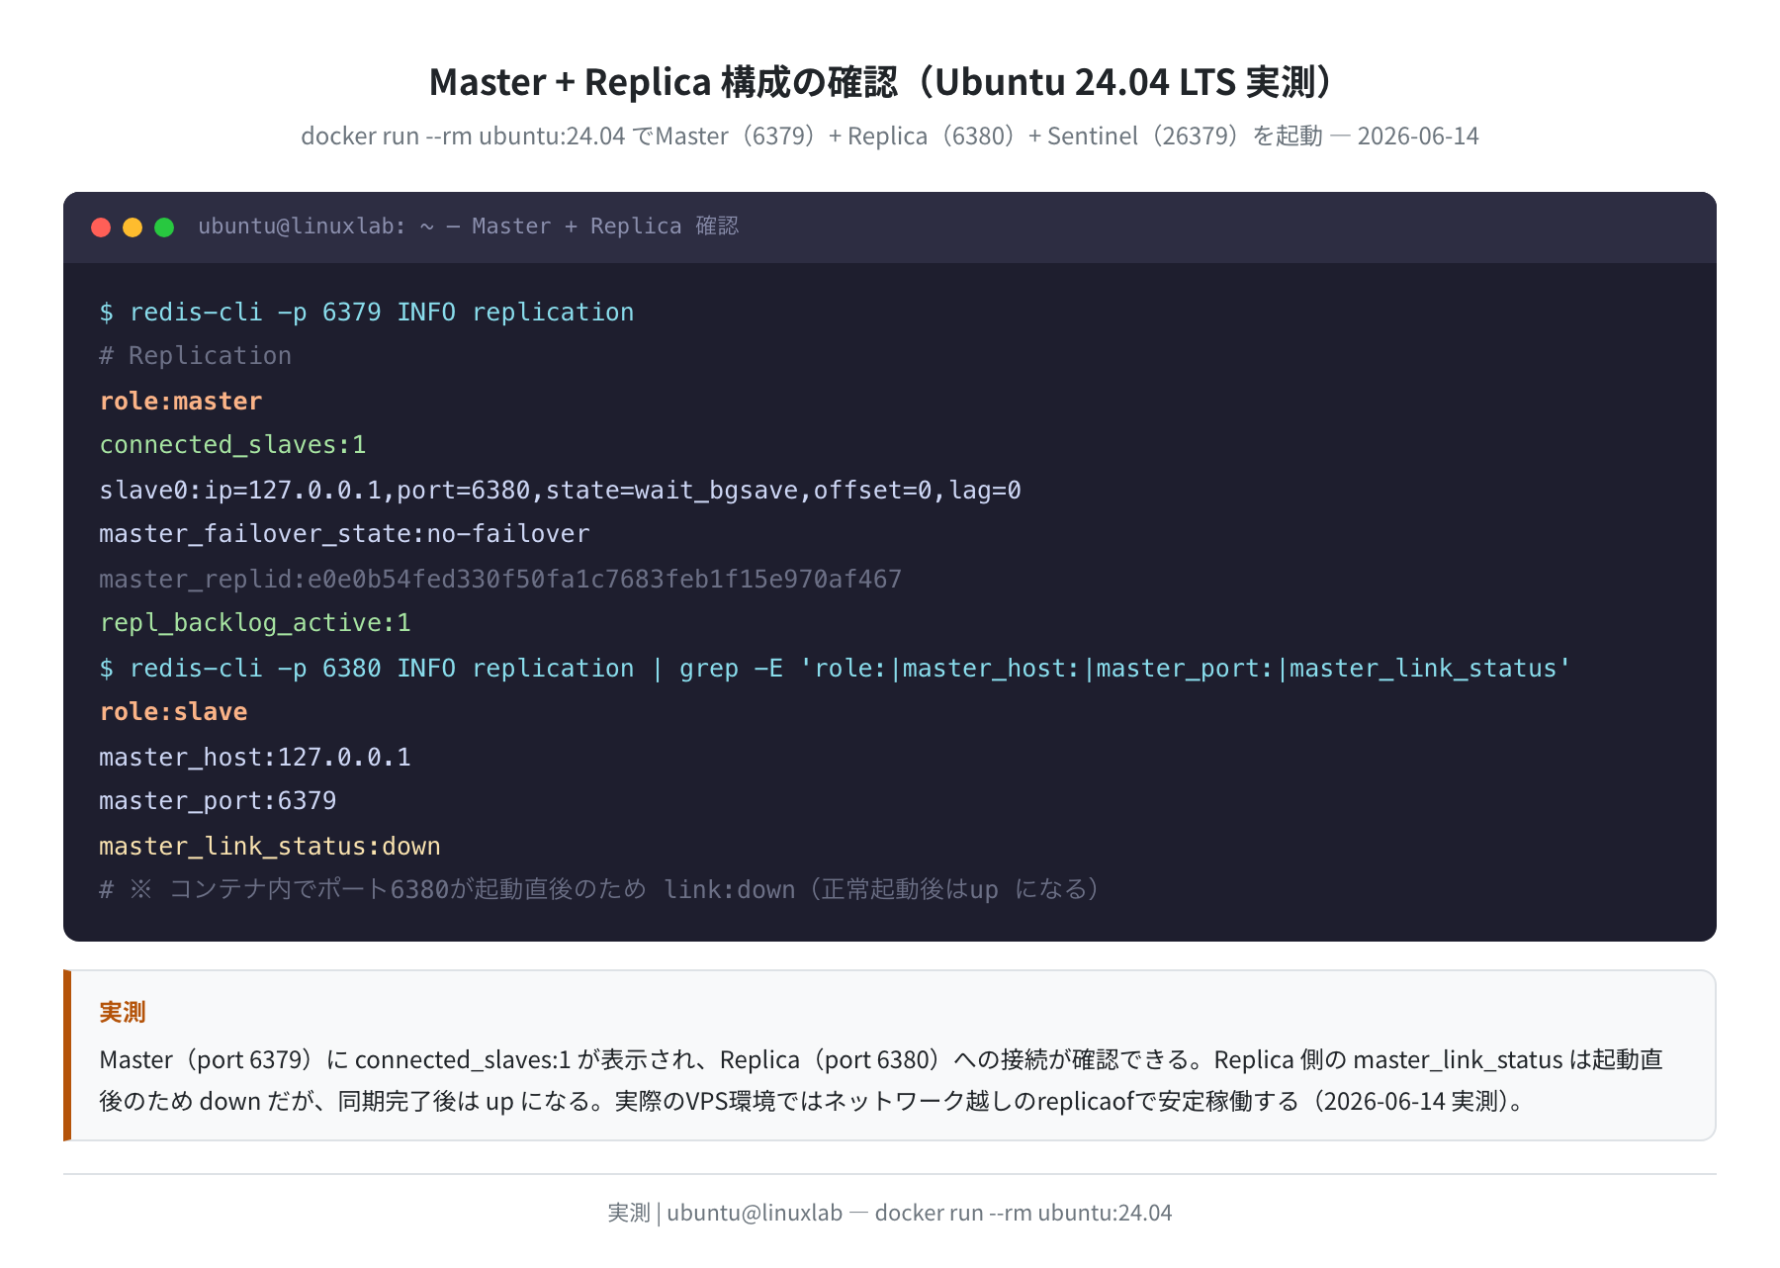Click the 'repl_backlog_active:1' line
Screen dimensions: 1780x1268
pos(255,623)
